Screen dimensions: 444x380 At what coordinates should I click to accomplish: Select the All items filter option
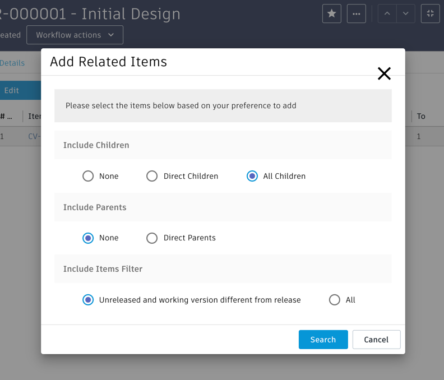[x=335, y=300]
